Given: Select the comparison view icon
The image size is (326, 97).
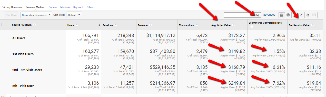Looking at the screenshot, I should pyautogui.click(x=301, y=15).
